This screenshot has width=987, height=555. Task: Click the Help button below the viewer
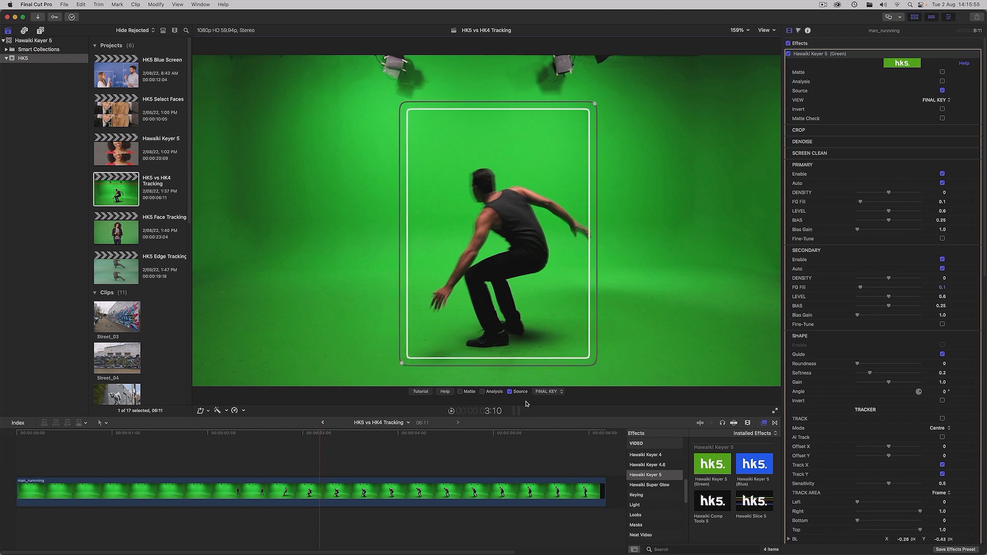(445, 392)
